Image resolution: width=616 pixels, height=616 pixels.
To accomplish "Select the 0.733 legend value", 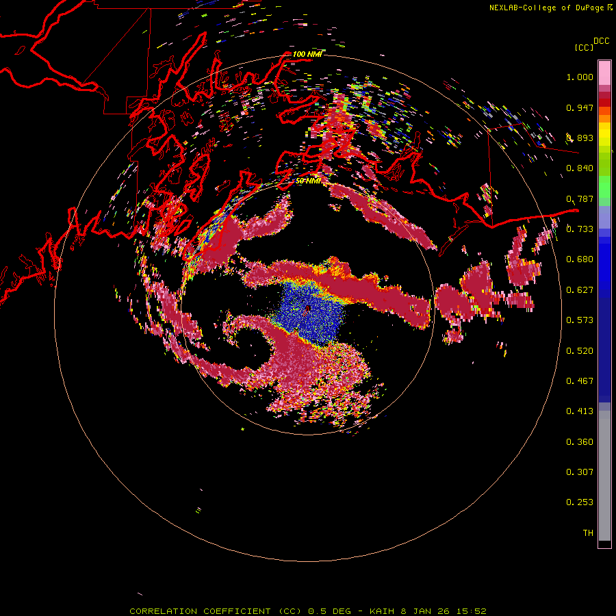I will pyautogui.click(x=580, y=229).
